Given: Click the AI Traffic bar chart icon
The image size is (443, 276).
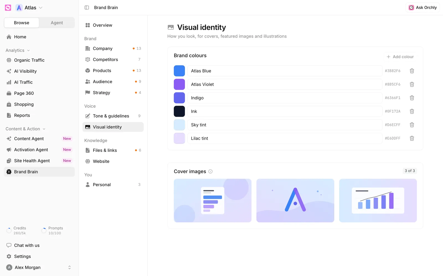Looking at the screenshot, I should tap(9, 82).
